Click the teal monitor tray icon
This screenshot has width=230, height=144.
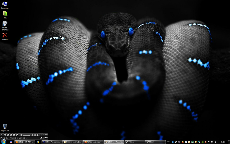[199, 142]
